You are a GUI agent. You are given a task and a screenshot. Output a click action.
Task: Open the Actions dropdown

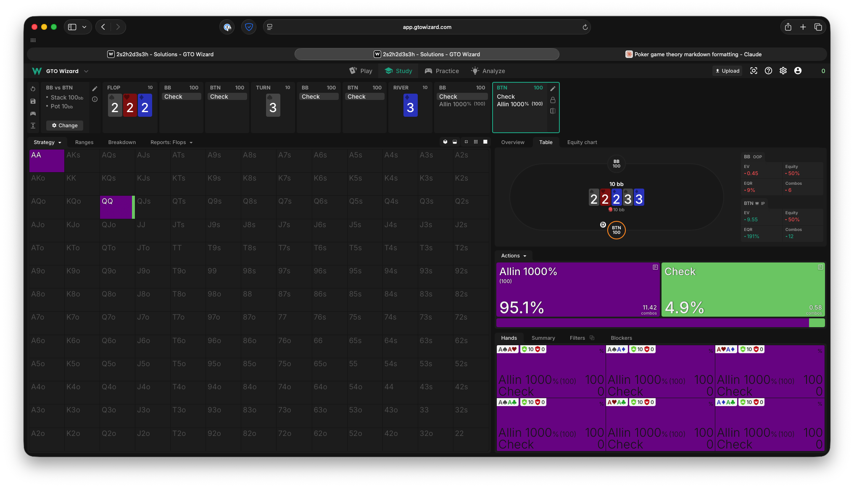513,256
